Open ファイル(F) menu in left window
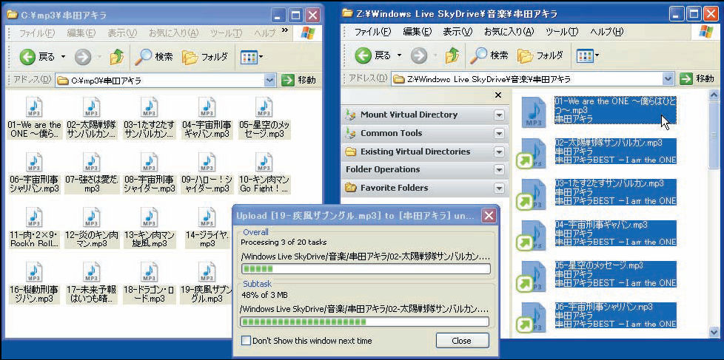The height and width of the screenshot is (360, 724). point(36,33)
